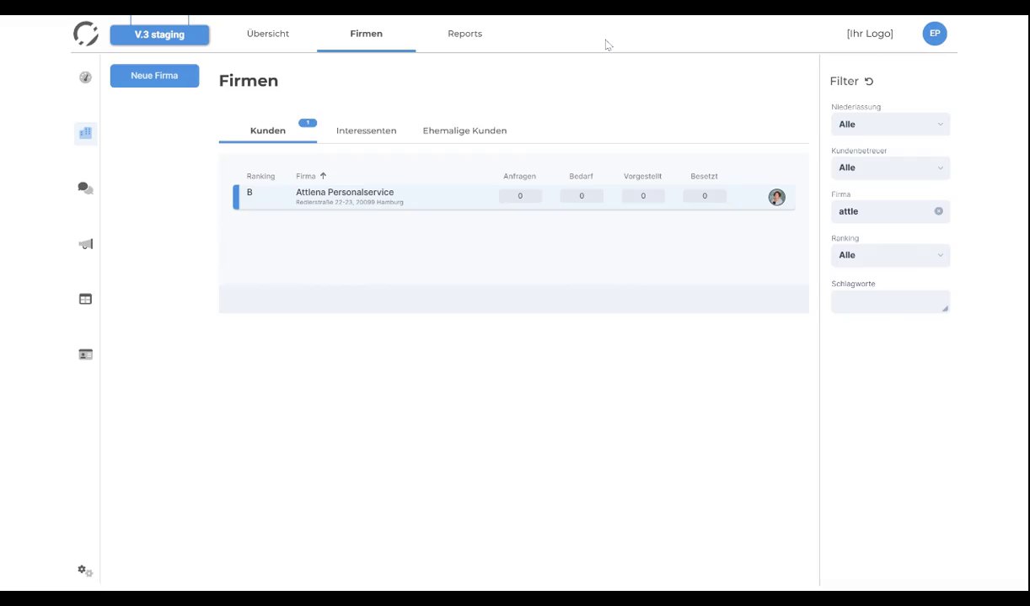
Task: Click the Bedarf column header
Action: click(582, 177)
